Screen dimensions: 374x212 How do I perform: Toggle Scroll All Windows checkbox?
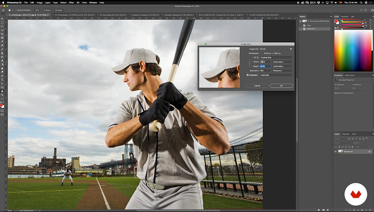tap(16, 10)
